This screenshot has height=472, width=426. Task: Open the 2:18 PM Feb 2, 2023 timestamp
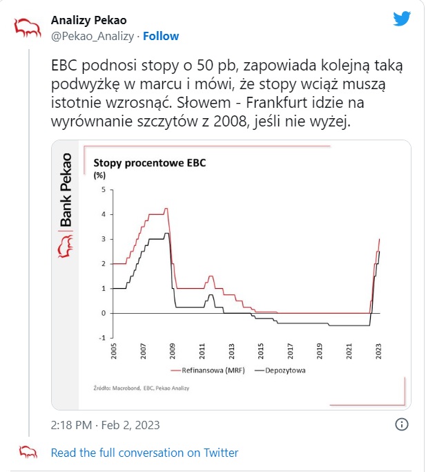pyautogui.click(x=106, y=425)
